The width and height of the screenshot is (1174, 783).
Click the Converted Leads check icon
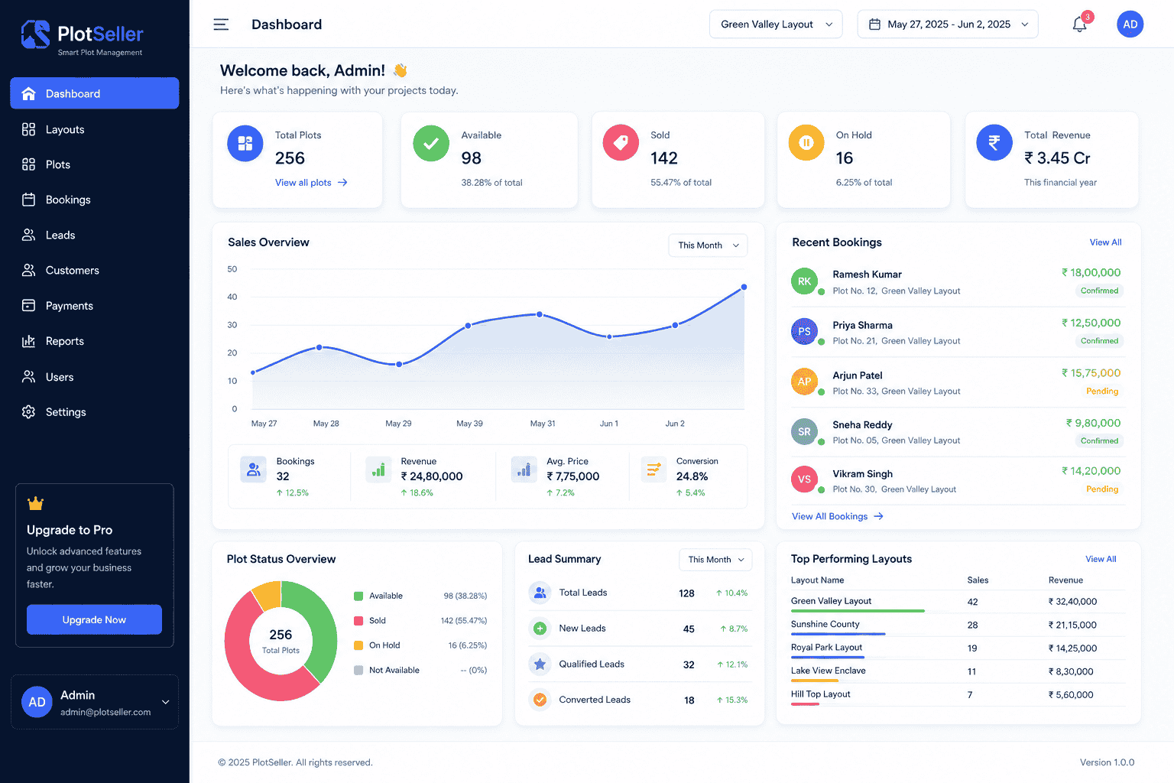540,700
